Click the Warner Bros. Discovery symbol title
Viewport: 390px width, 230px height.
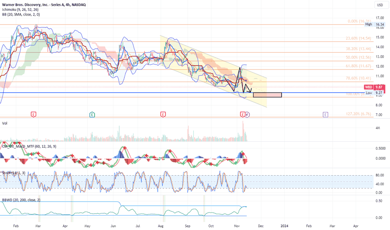pos(44,5)
